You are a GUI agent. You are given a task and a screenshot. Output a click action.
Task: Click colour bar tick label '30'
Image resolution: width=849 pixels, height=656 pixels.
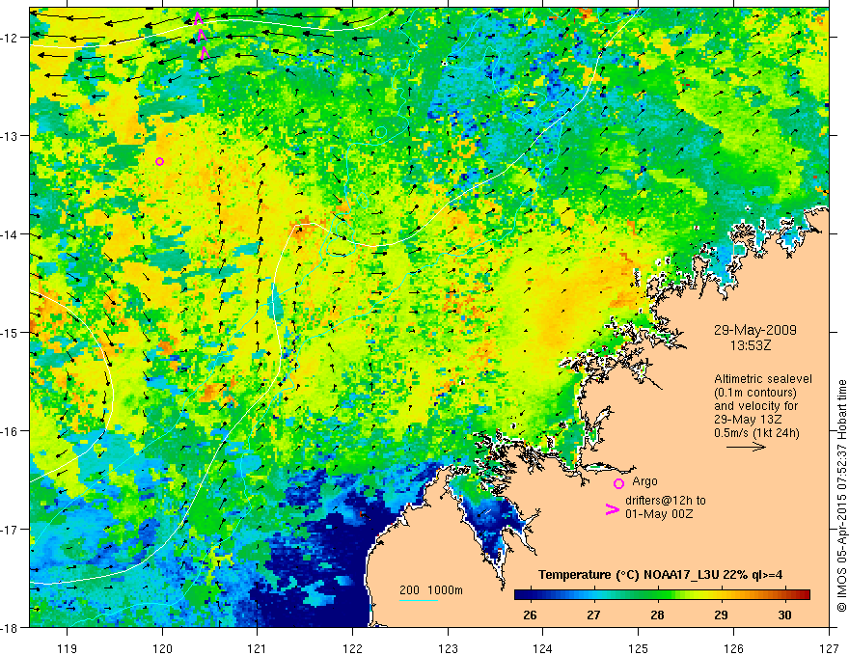(784, 615)
